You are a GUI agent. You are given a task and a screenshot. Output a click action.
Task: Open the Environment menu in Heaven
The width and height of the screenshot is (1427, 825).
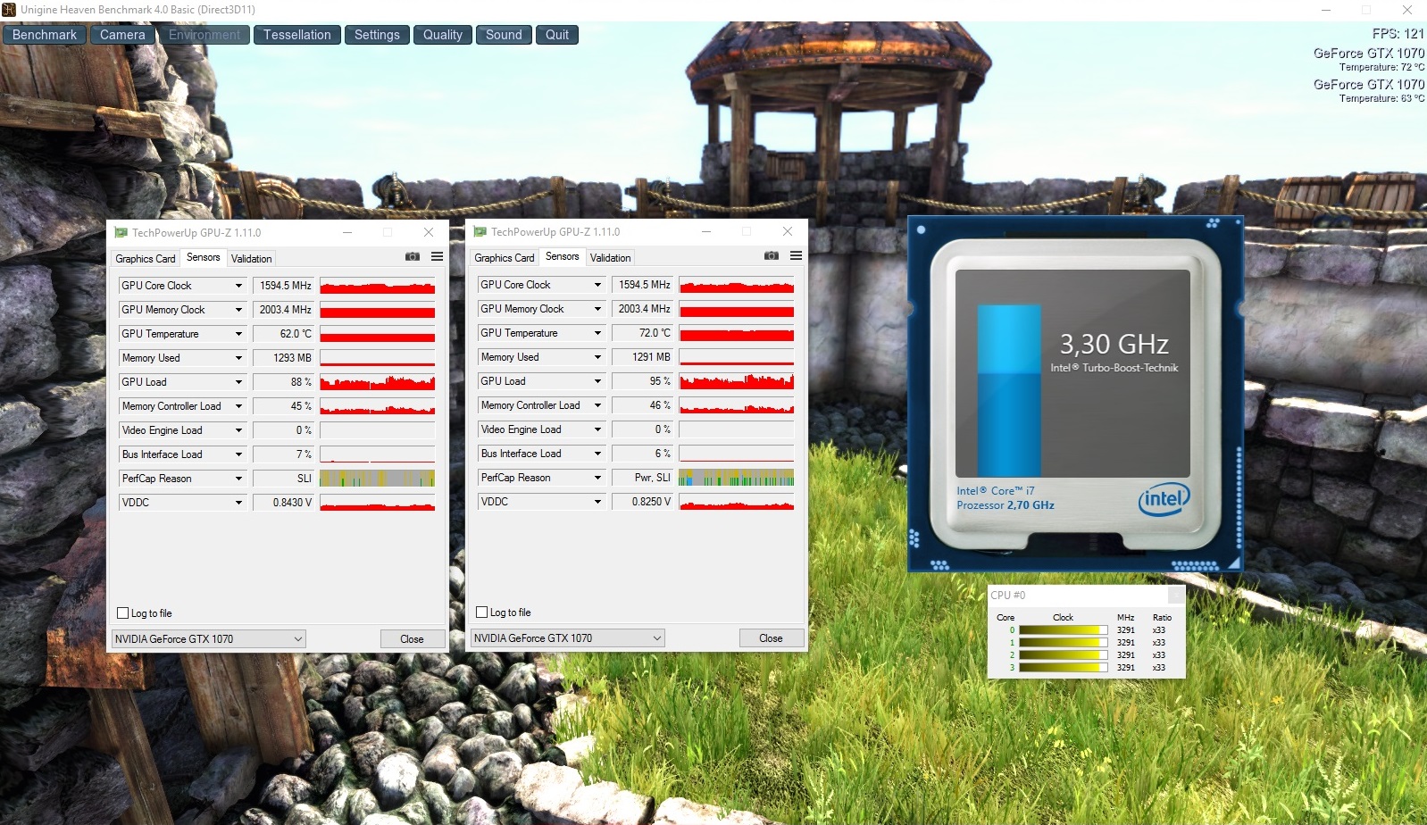click(204, 35)
